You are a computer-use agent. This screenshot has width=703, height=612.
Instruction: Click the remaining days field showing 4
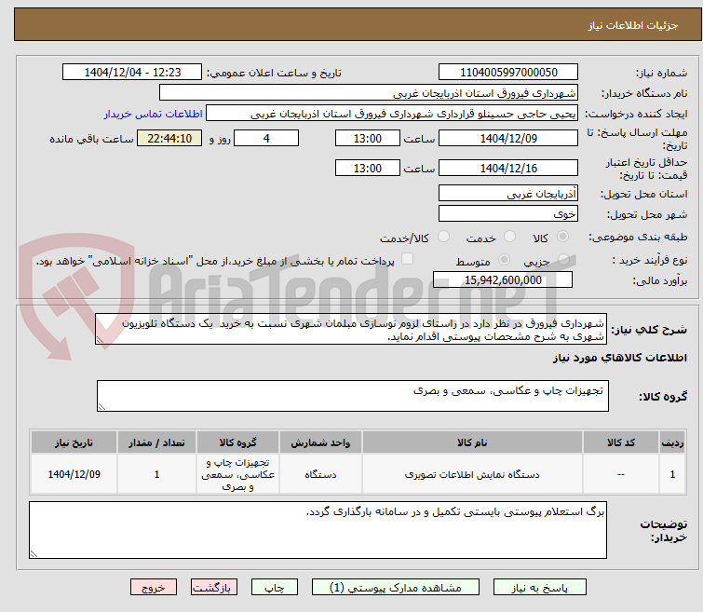[x=266, y=138]
